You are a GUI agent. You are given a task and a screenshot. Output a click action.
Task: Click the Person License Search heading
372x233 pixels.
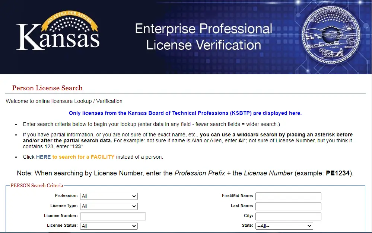click(47, 88)
